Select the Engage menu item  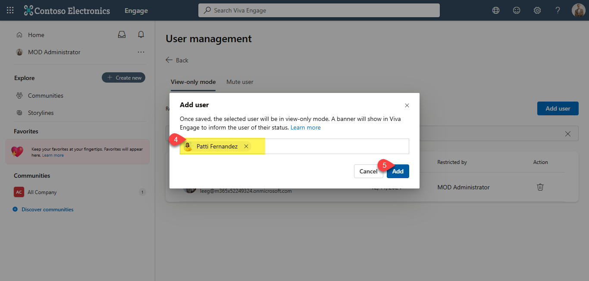[136, 10]
